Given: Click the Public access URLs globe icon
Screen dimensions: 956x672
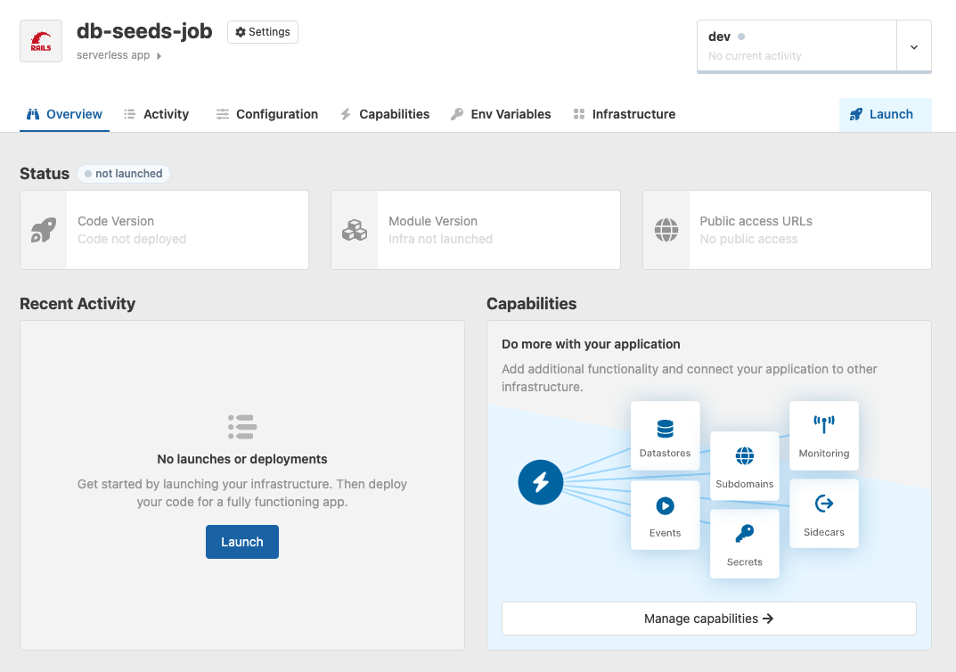Looking at the screenshot, I should 665,229.
